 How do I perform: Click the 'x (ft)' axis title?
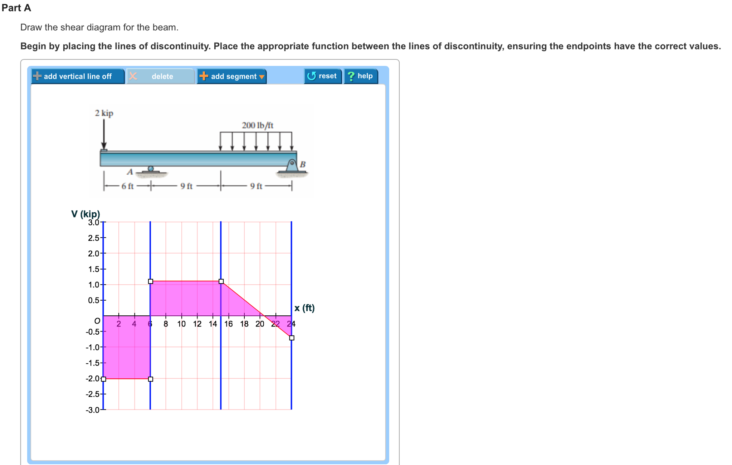coord(304,308)
